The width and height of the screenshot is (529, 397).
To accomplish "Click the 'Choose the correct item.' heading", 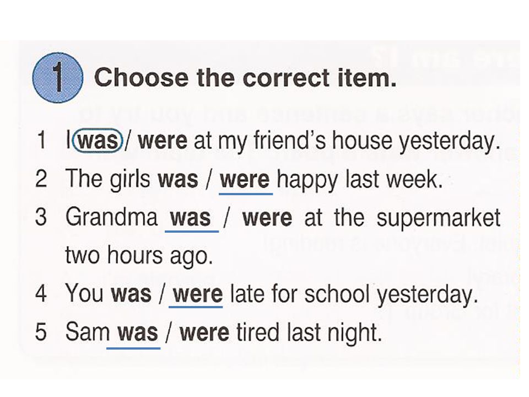I will (245, 78).
